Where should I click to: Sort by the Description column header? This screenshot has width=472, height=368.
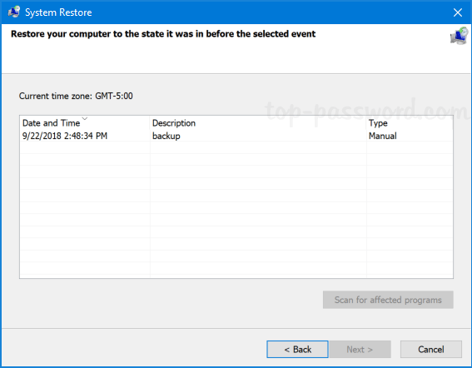(x=174, y=123)
